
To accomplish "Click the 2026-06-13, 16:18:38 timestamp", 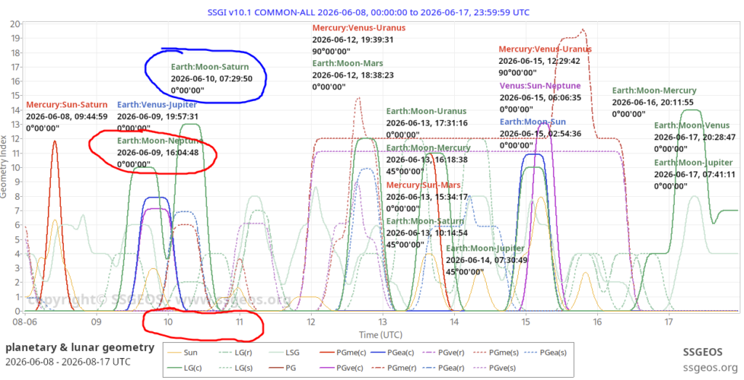I will point(427,160).
